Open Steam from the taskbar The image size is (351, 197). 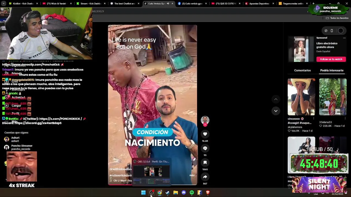[x=168, y=193]
